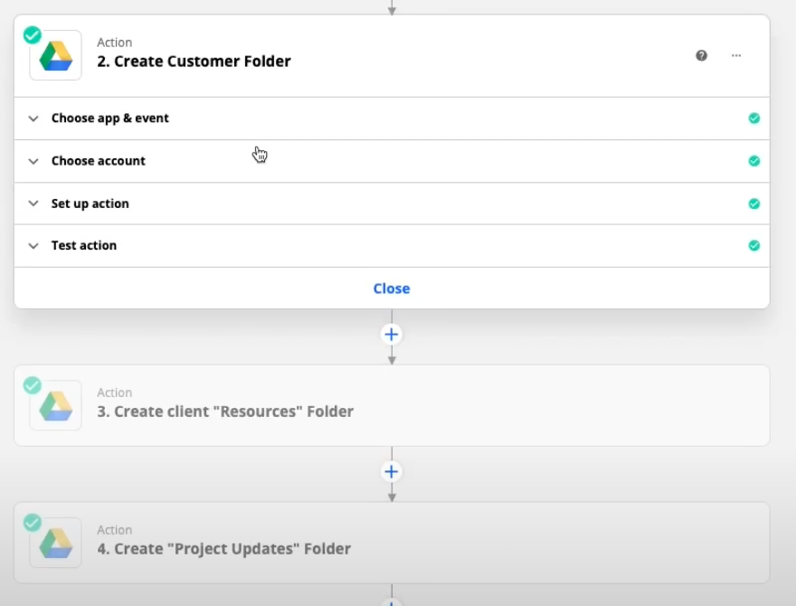Click green status check for Choose account
The width and height of the screenshot is (796, 606).
click(x=753, y=161)
